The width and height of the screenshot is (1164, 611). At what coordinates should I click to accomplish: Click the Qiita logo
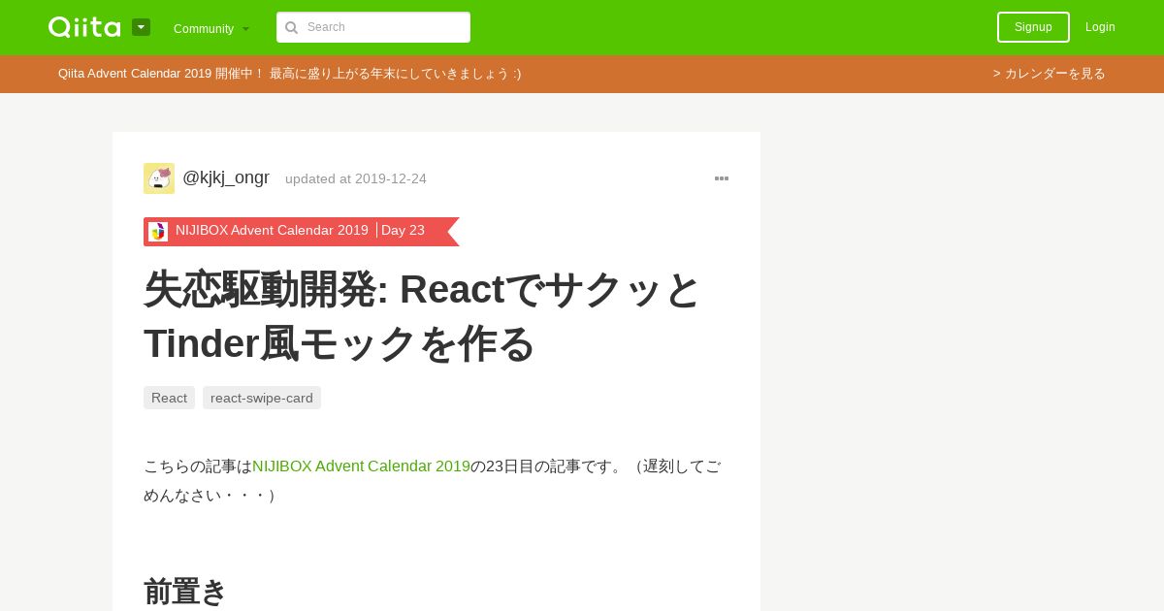(x=84, y=27)
